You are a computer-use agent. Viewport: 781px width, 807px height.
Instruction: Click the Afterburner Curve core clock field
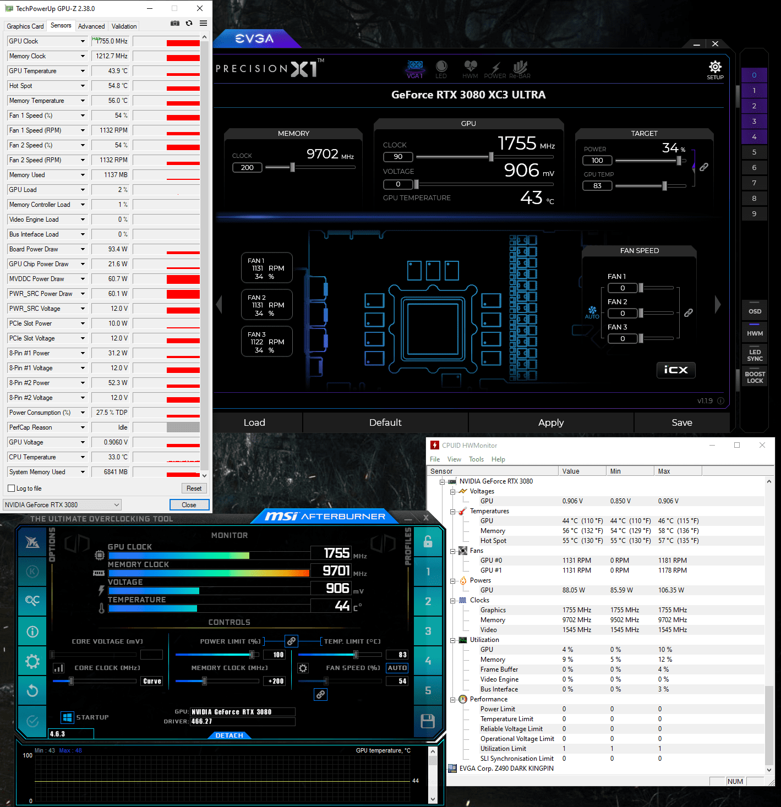click(152, 681)
